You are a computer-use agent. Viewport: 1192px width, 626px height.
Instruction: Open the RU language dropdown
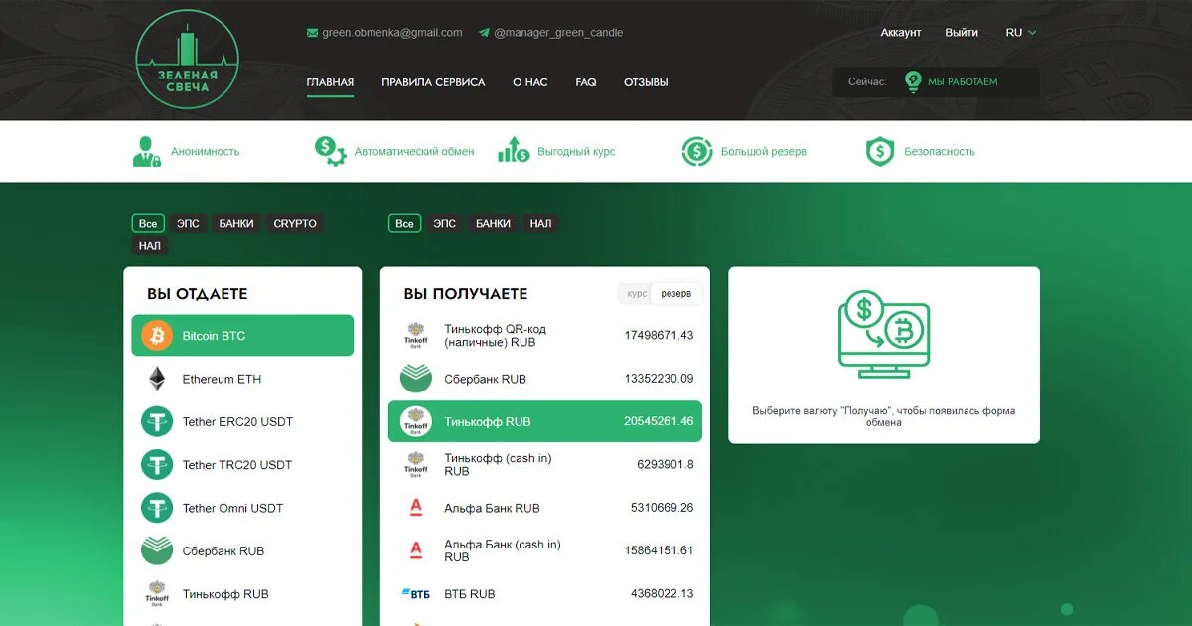coord(1021,33)
